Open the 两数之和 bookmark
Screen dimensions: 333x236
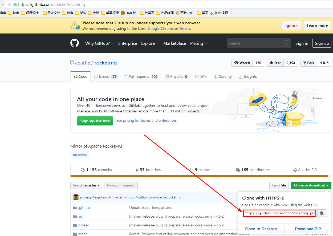click(185, 13)
